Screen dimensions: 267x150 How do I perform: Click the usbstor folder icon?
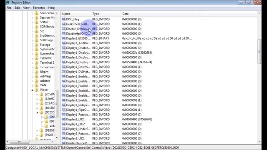[37, 80]
